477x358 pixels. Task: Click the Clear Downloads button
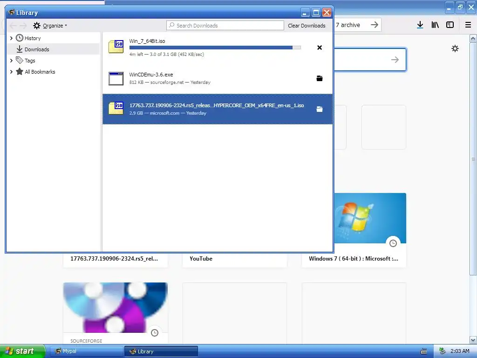307,26
